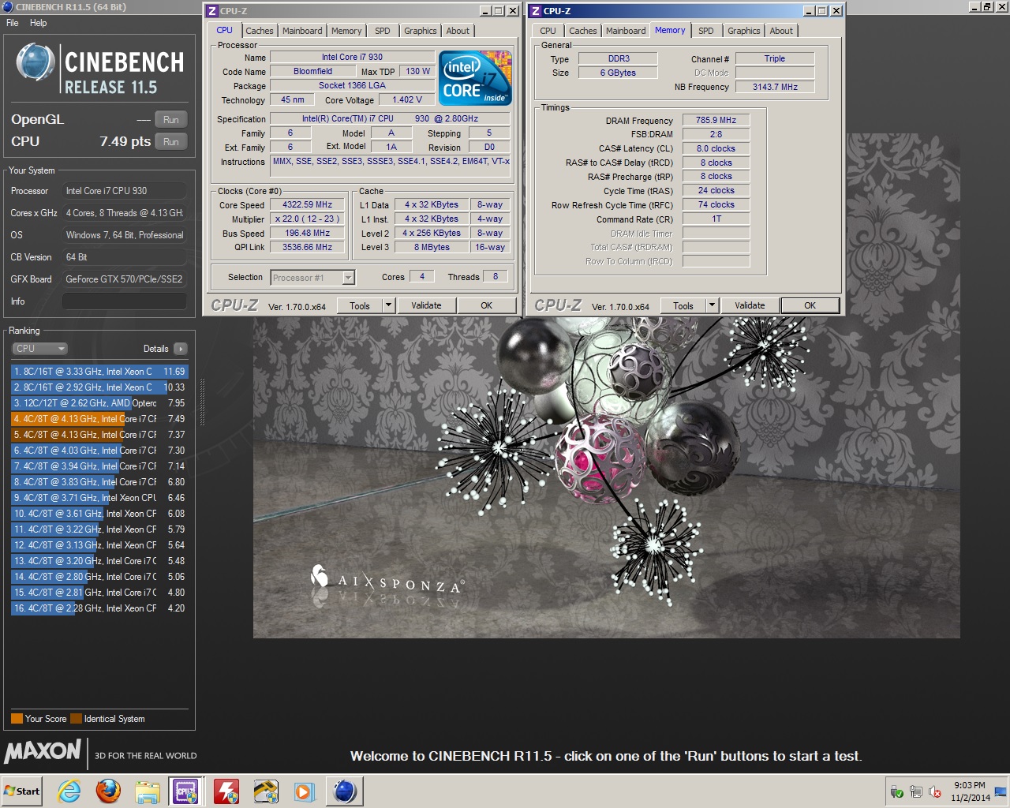The width and height of the screenshot is (1010, 808).
Task: Switch to SPD tab in the left CPU-Z window
Action: tap(383, 31)
